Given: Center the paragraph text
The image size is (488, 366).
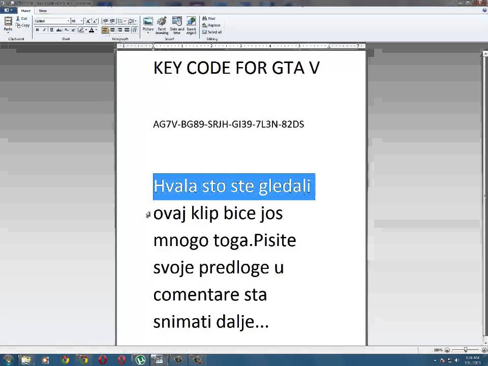Looking at the screenshot, I should point(113,30).
